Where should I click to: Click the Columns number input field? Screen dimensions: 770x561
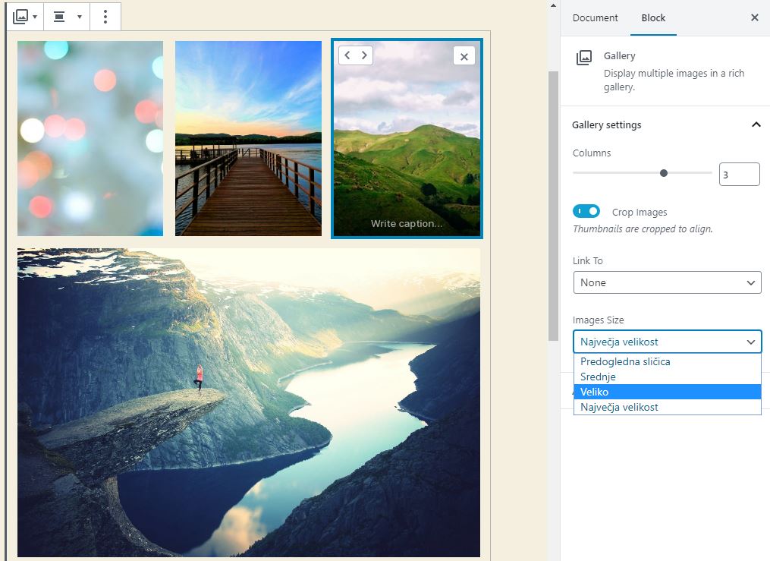pos(738,175)
